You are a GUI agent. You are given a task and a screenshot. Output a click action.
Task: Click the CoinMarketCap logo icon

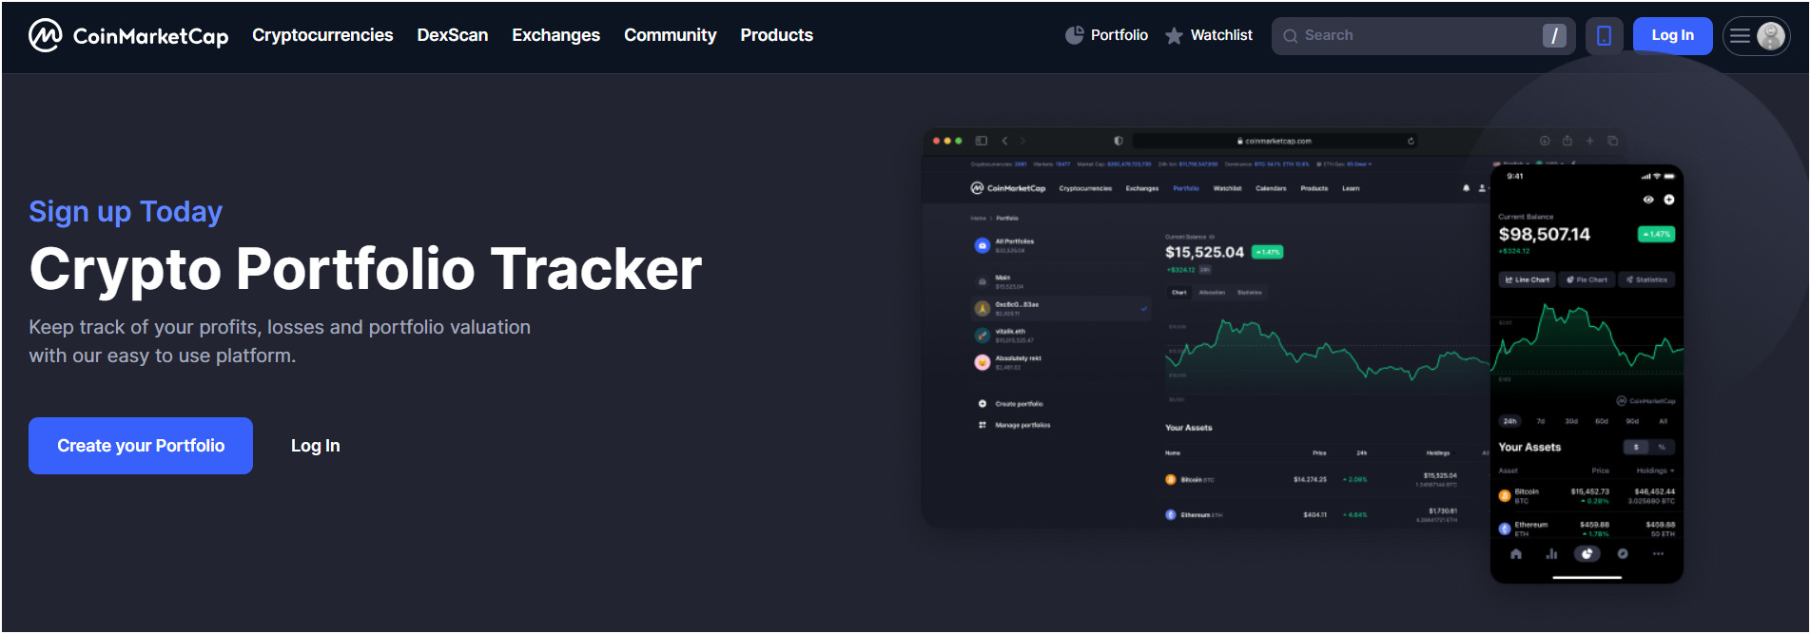[45, 35]
